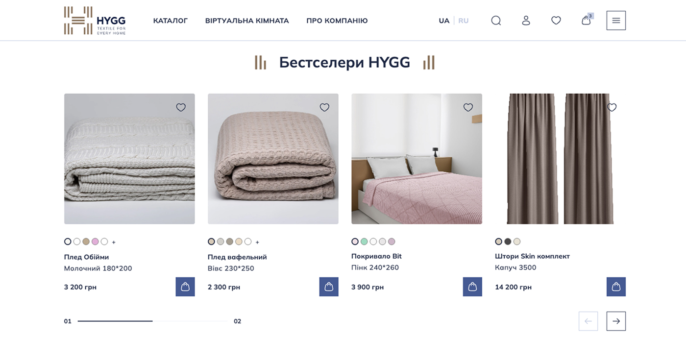Favorite the Покривало Bit heart icon
The height and width of the screenshot is (339, 686).
click(468, 107)
